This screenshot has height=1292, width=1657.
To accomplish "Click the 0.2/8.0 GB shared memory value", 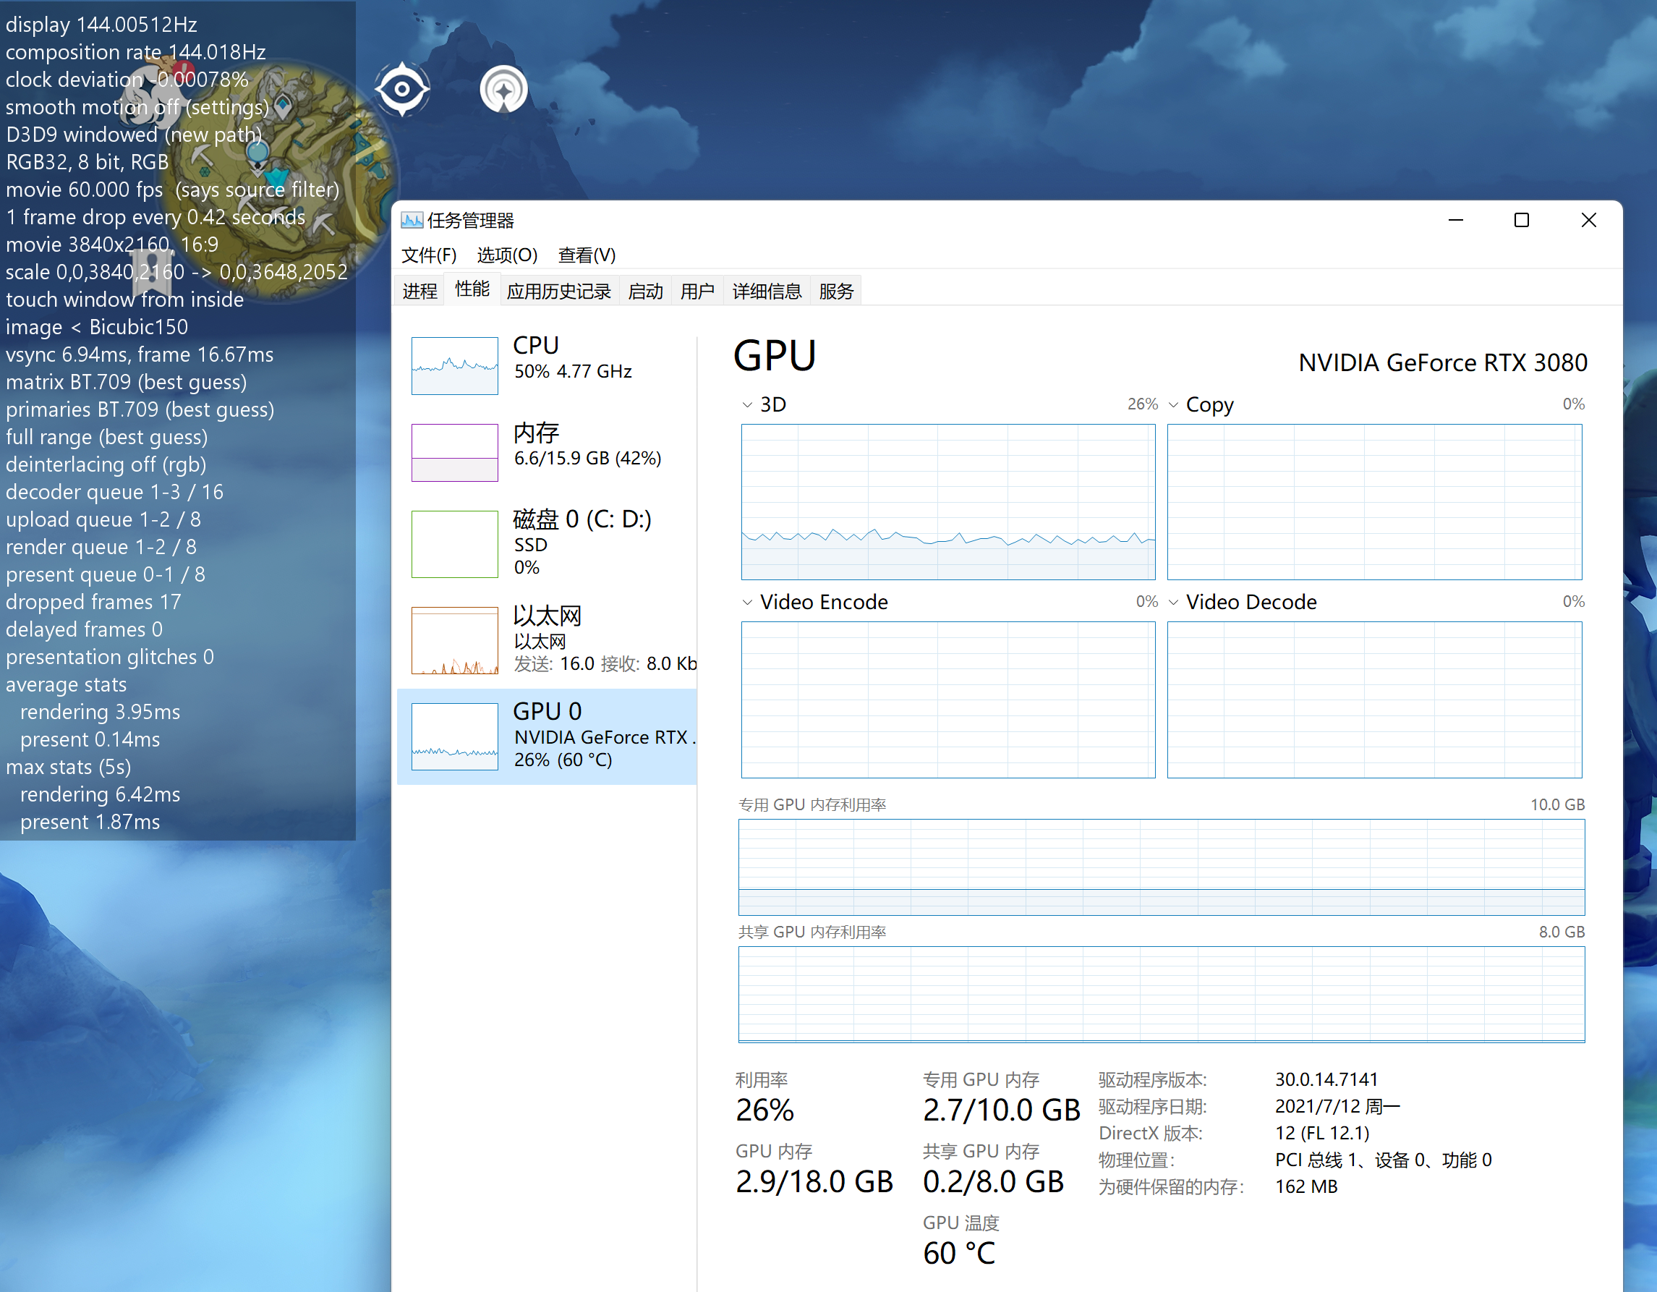I will [x=993, y=1182].
